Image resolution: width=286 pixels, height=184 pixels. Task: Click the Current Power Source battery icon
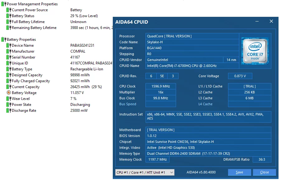[x=8, y=10]
